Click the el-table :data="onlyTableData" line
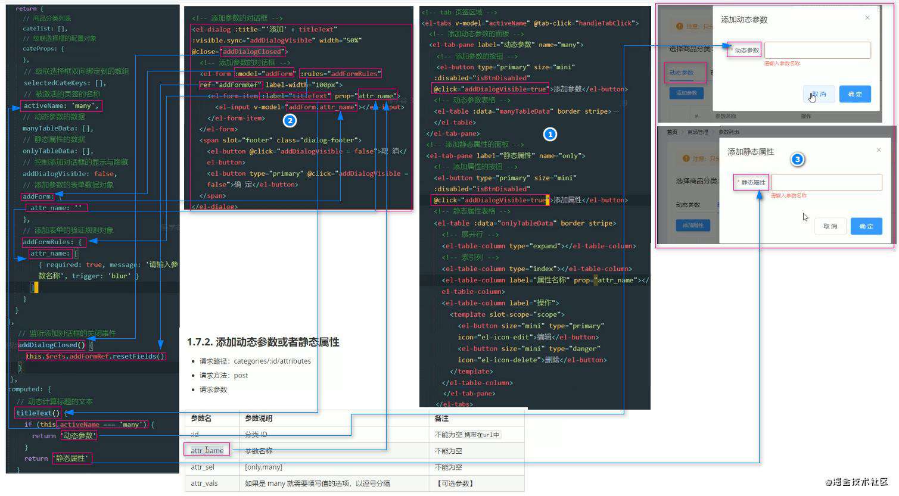Viewport: 899px width, 496px height. [x=525, y=223]
